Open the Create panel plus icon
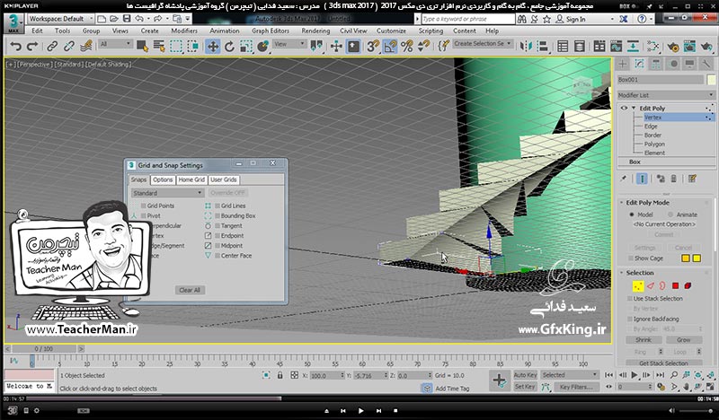 (x=622, y=64)
